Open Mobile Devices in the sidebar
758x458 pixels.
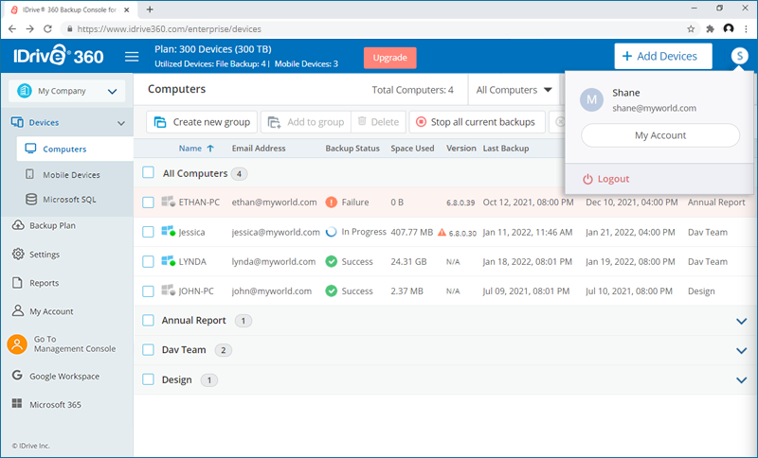[x=71, y=175]
